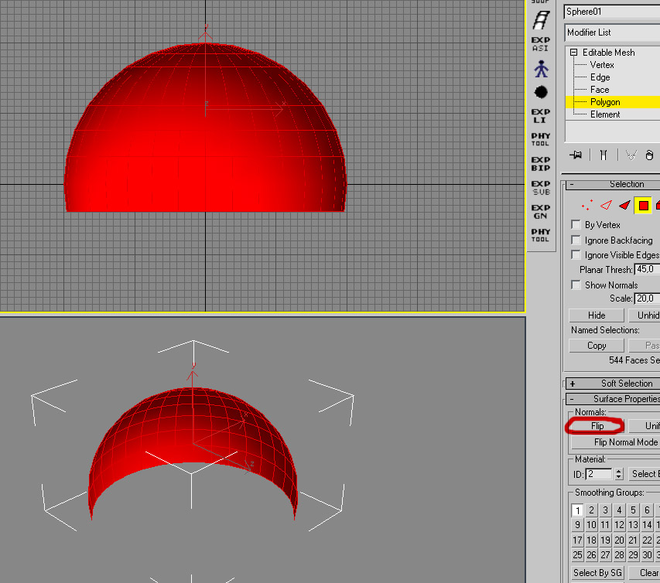Toggle smoothing group 19 button
660x583 pixels.
click(x=605, y=540)
